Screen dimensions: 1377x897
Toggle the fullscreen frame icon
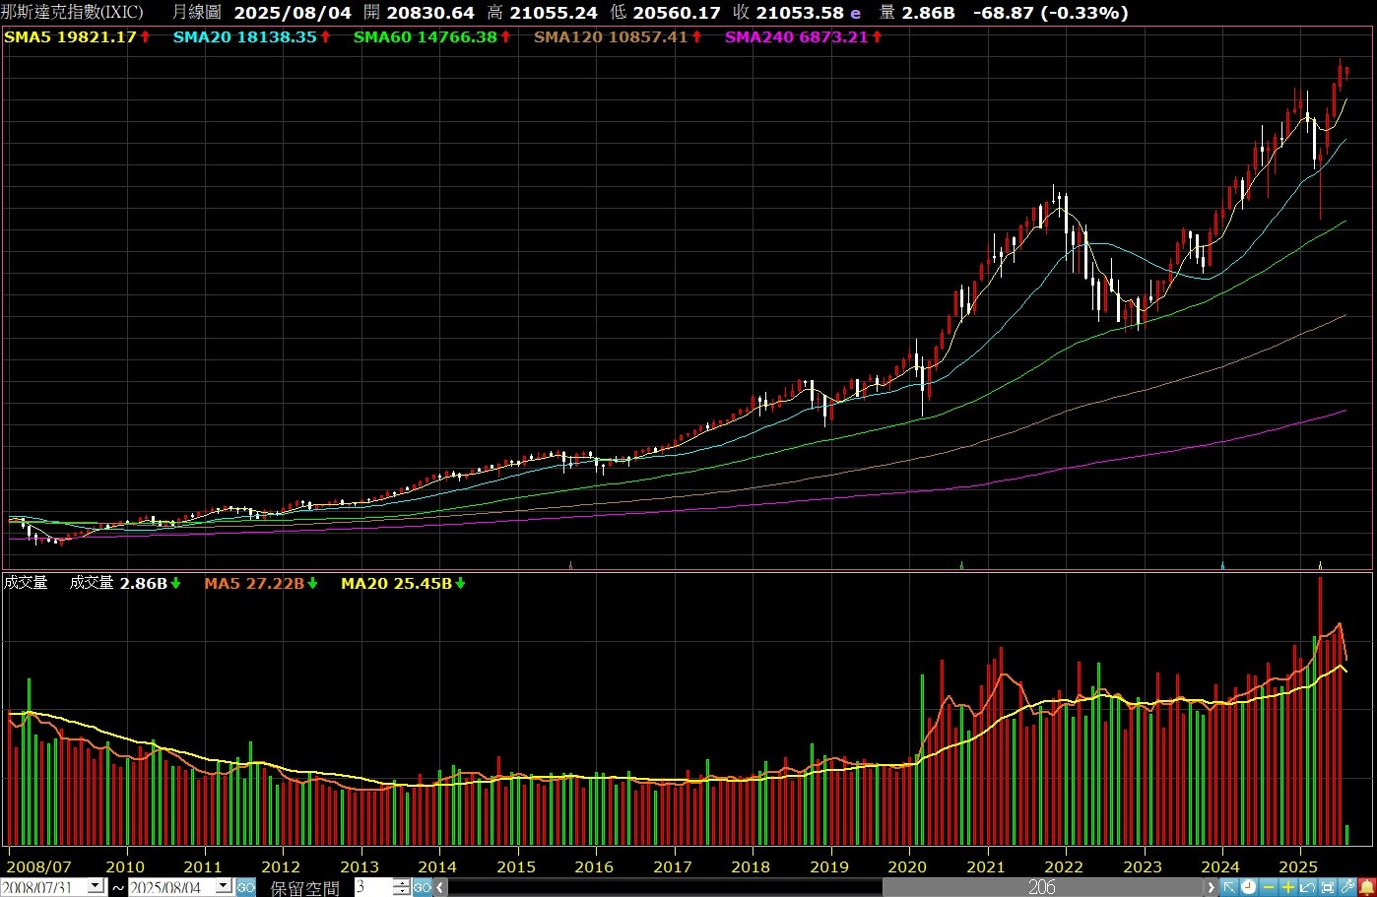point(1327,887)
